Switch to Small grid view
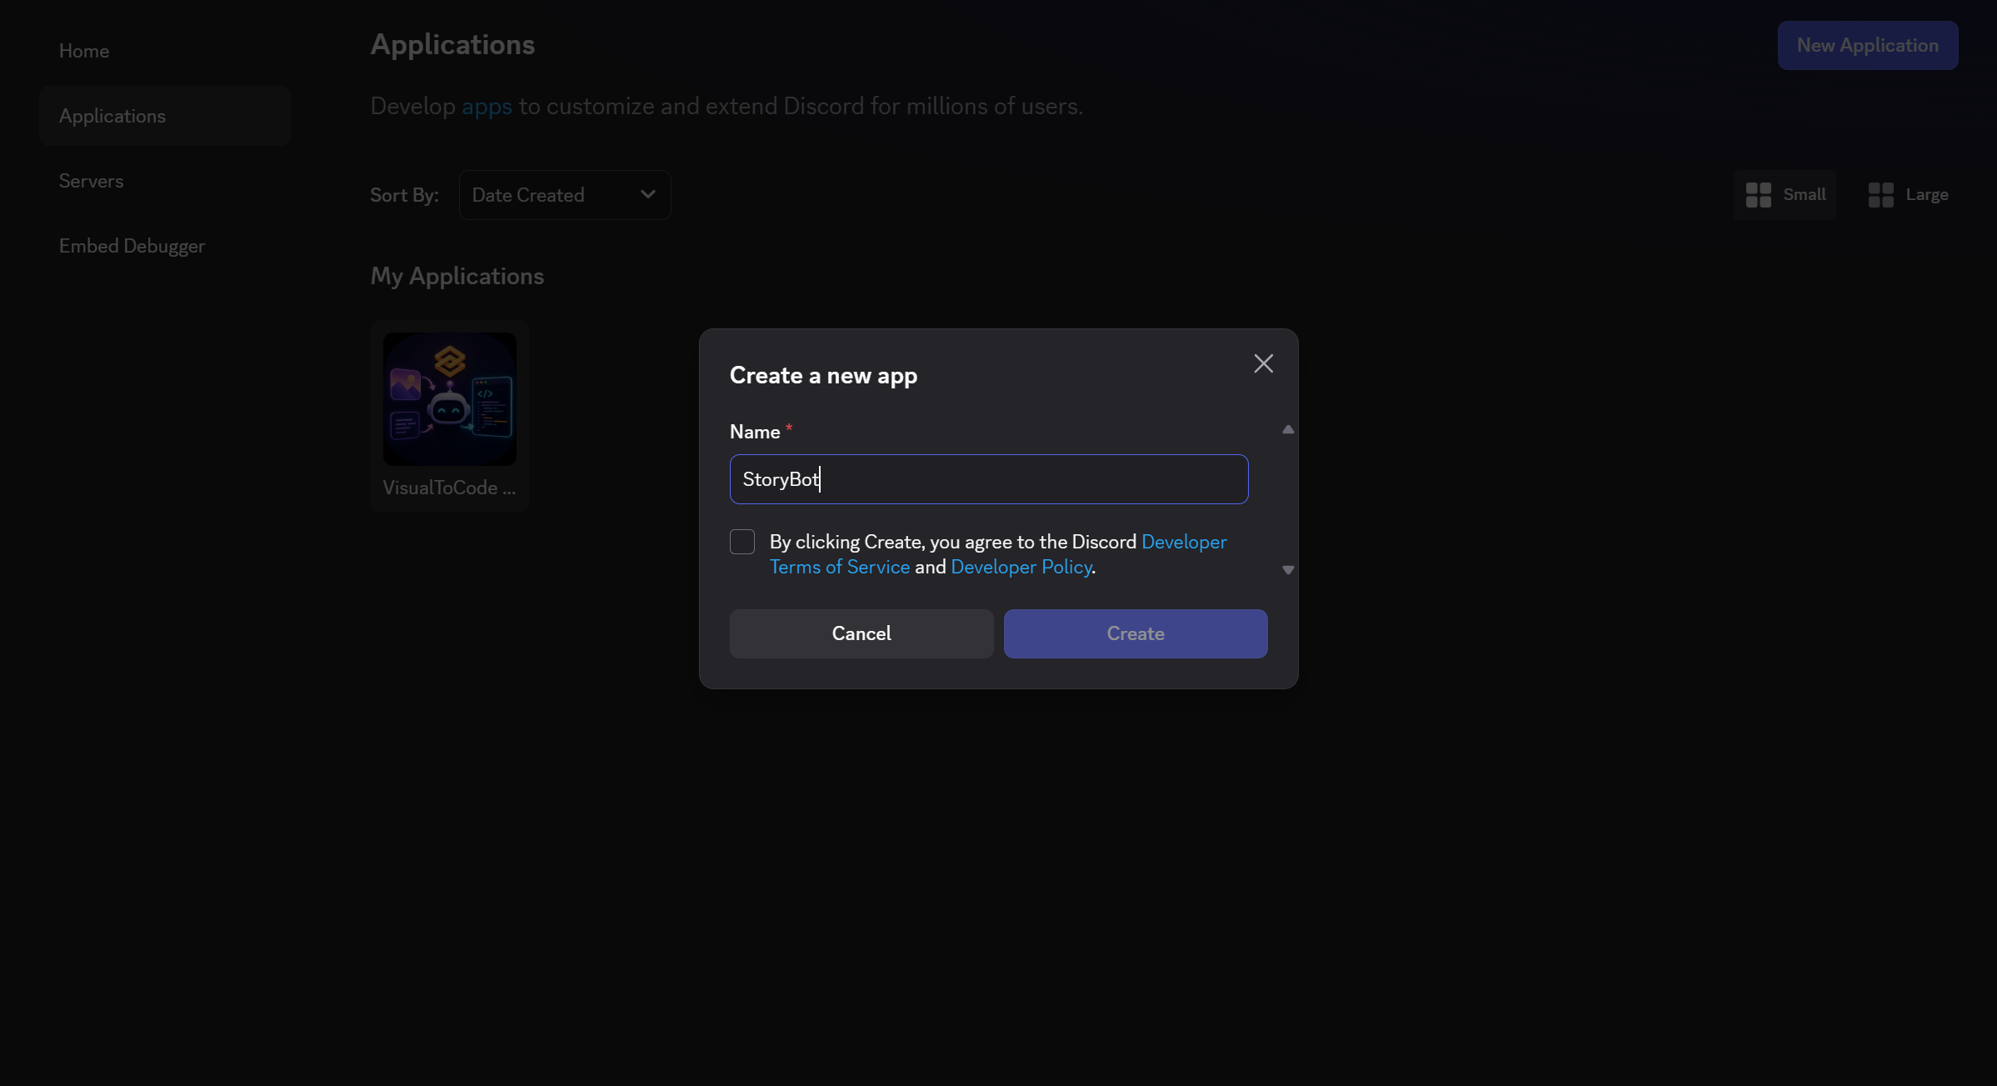 coord(1785,195)
